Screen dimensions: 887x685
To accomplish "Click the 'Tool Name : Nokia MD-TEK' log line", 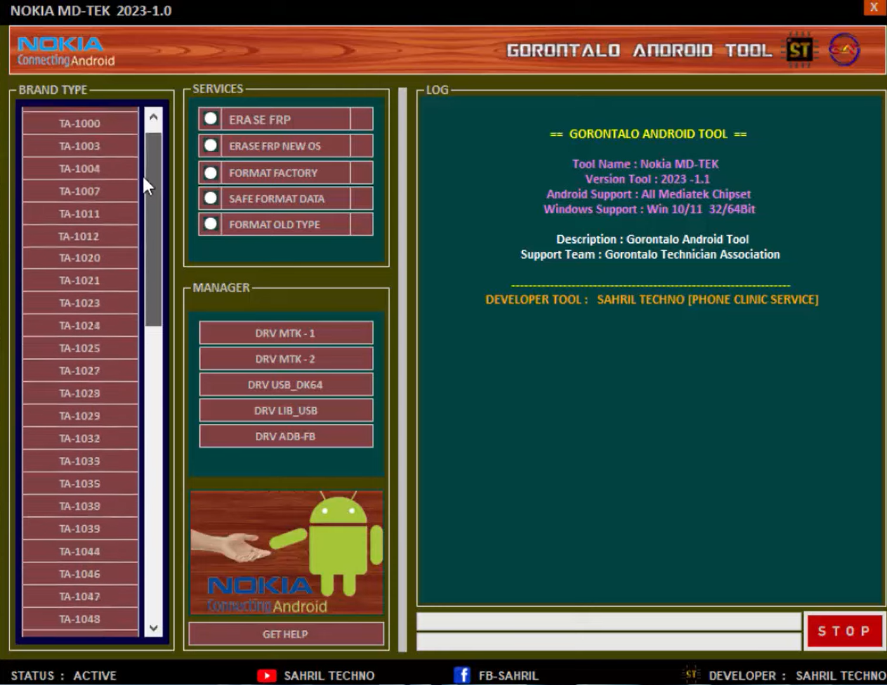I will (x=645, y=164).
